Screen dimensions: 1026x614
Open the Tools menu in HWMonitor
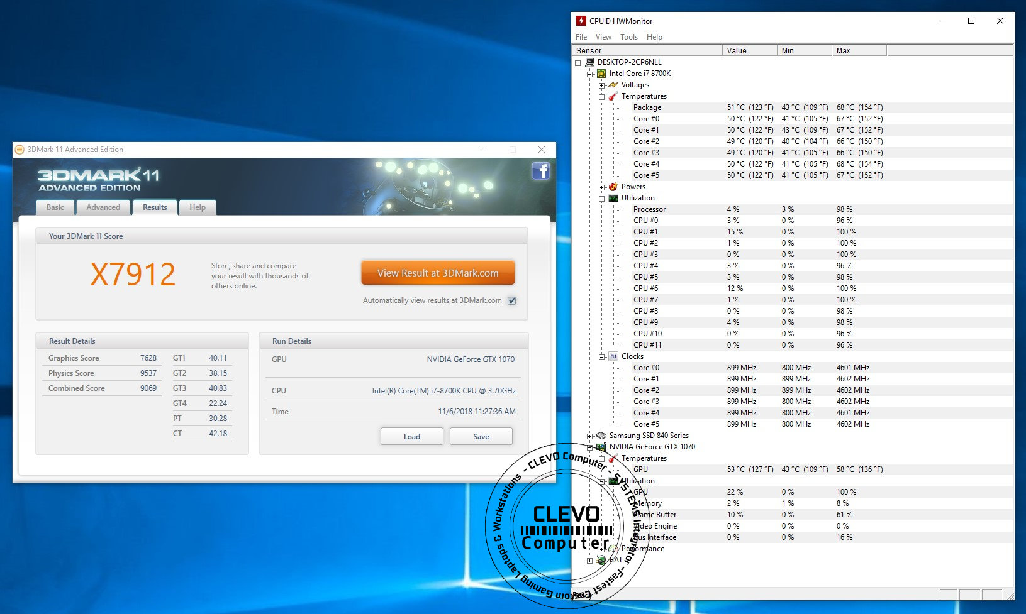point(629,37)
